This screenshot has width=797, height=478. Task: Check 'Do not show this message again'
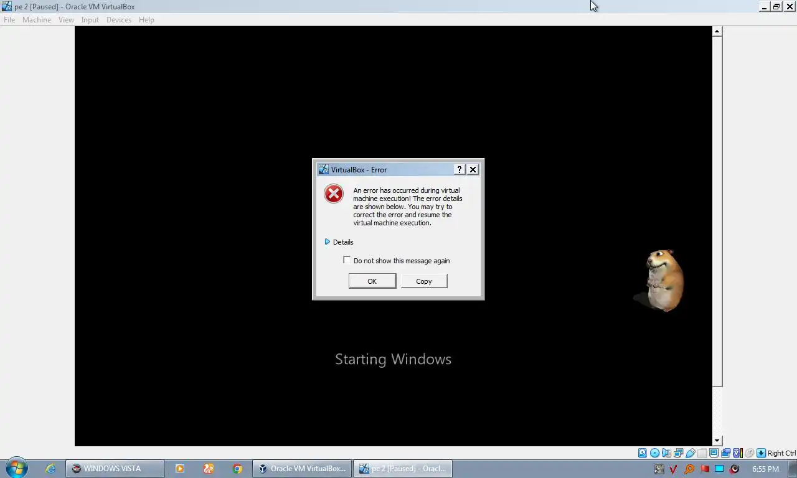[x=347, y=260]
